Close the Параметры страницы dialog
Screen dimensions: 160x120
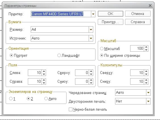pos(150,5)
